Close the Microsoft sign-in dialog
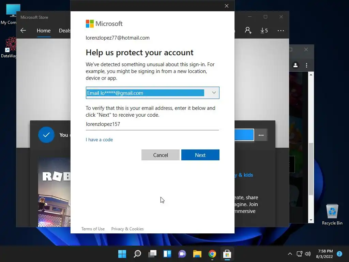349x262 pixels. 227,6
